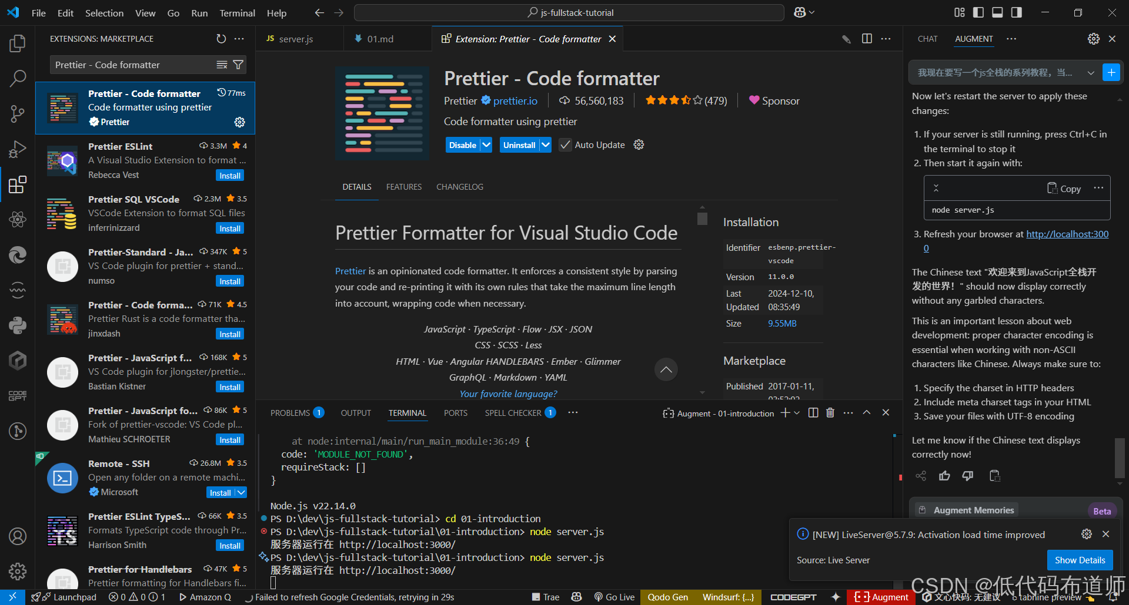This screenshot has width=1129, height=605.
Task: Open the Explorer view in activity bar
Action: click(18, 43)
